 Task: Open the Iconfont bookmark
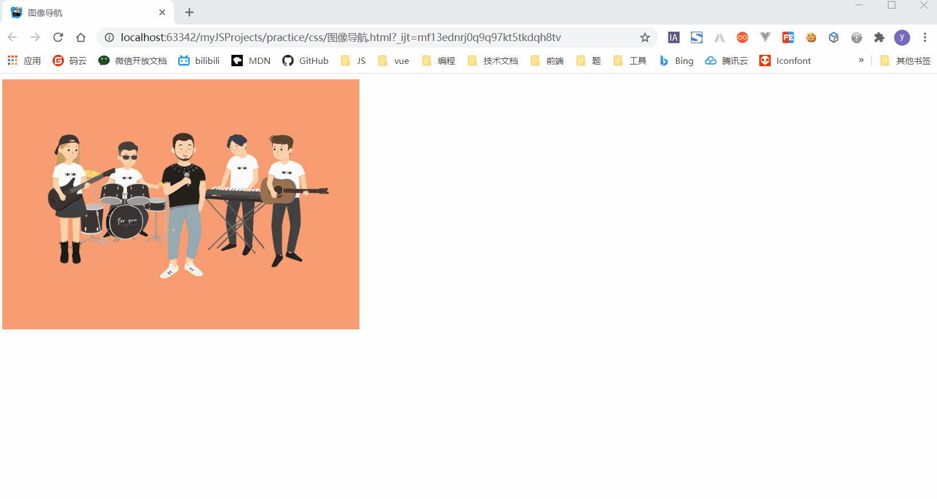pyautogui.click(x=785, y=61)
